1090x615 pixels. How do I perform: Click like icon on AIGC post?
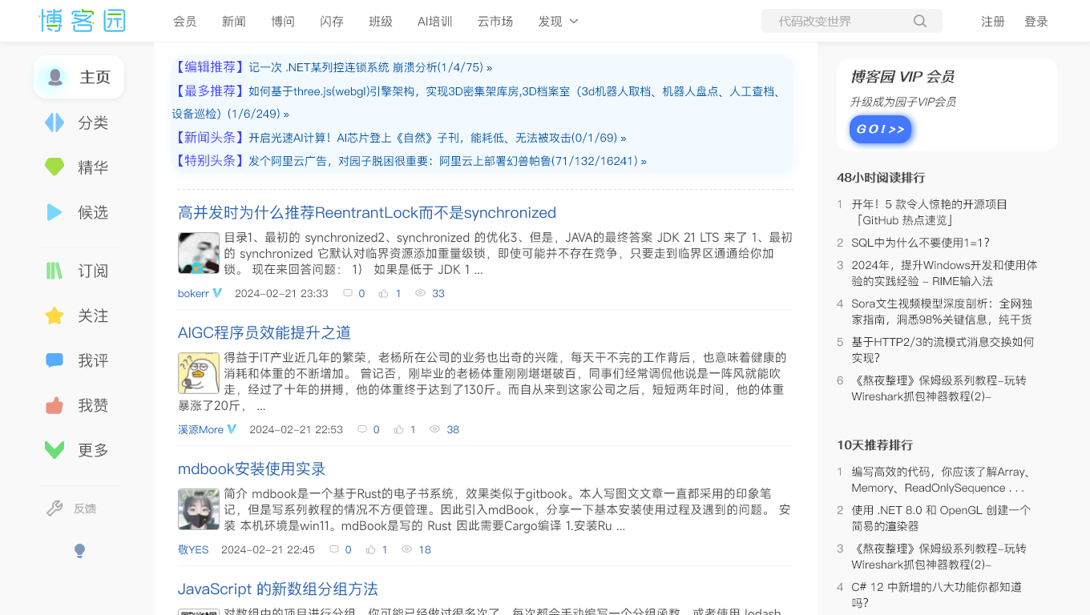(398, 429)
